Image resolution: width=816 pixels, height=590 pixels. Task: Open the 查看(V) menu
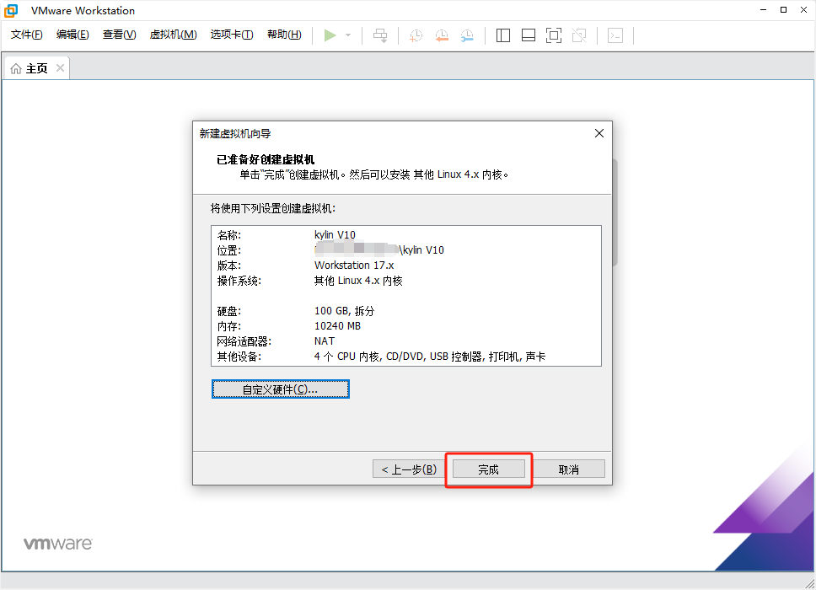[119, 35]
